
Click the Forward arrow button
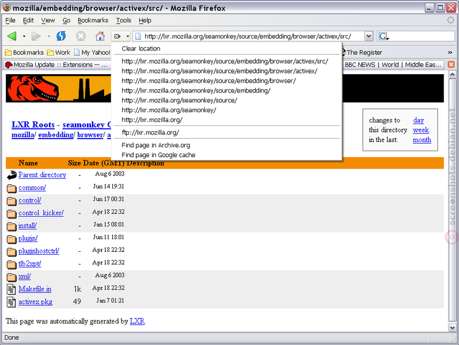click(36, 36)
